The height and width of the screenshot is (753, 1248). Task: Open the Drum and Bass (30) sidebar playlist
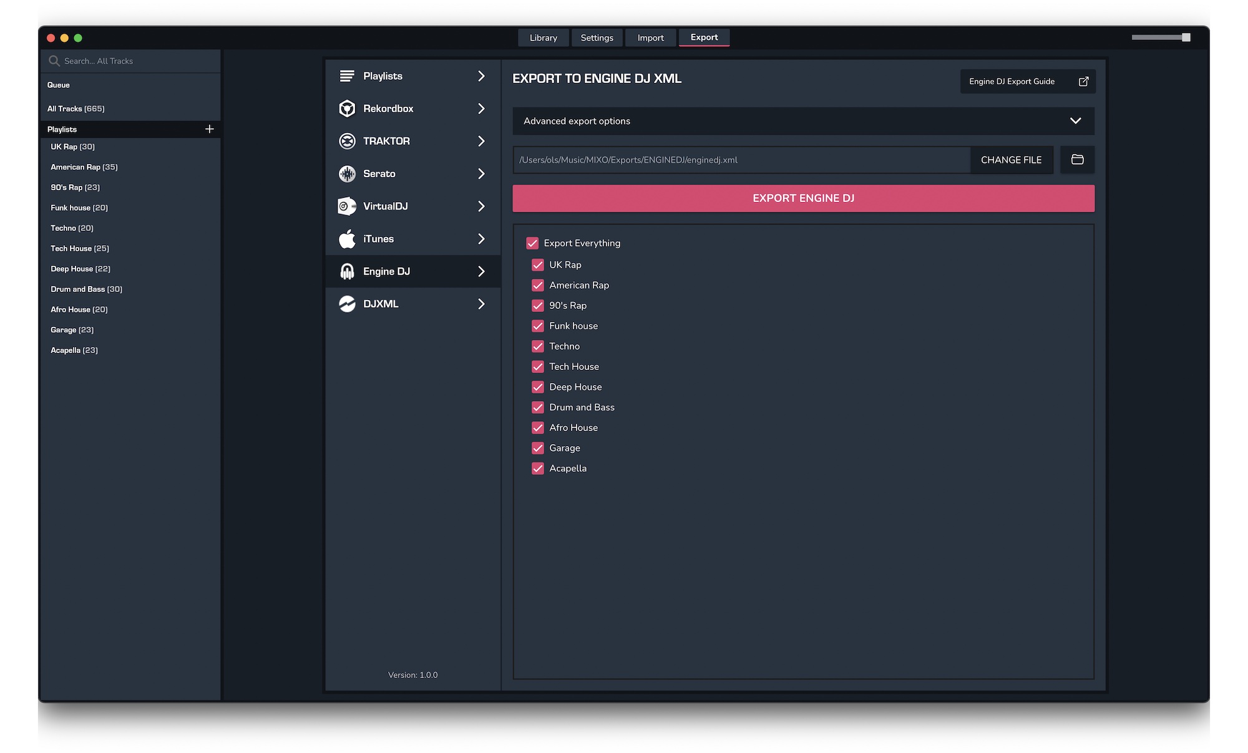tap(87, 289)
